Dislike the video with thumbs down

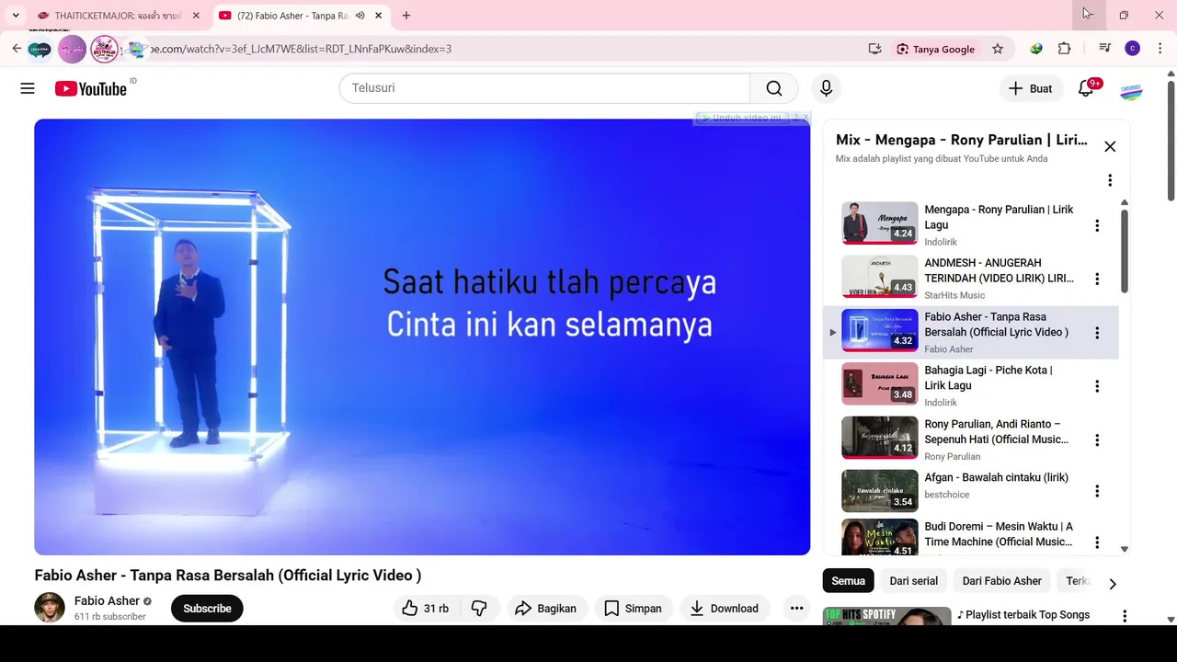tap(479, 608)
